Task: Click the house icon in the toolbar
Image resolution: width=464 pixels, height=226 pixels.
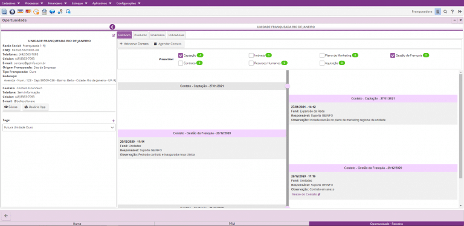Action: coord(13,11)
